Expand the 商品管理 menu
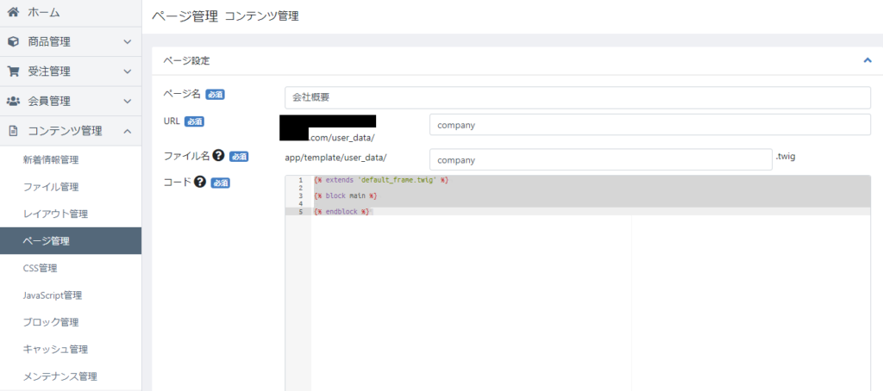Viewport: 883px width, 391px height. [x=127, y=41]
